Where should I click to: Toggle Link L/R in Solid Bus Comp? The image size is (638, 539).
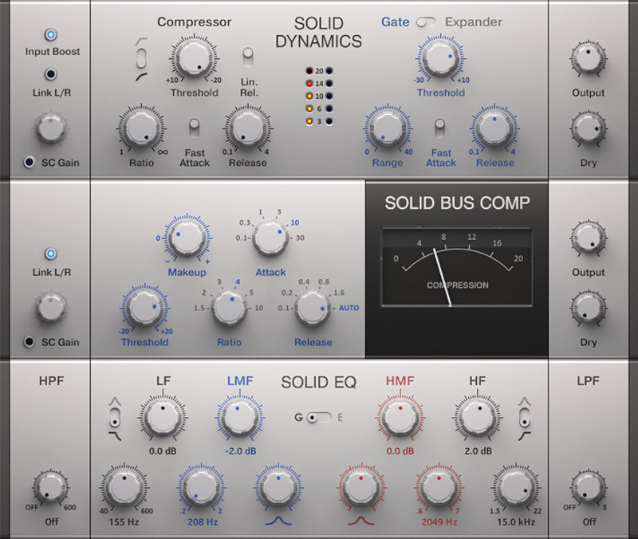pyautogui.click(x=50, y=254)
